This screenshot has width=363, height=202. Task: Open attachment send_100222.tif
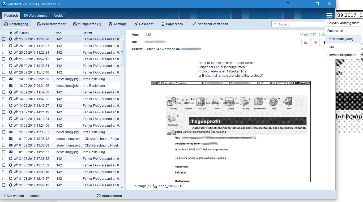[170, 186]
